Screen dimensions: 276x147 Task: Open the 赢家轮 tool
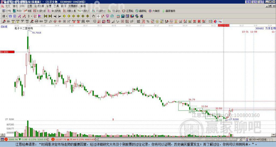pyautogui.click(x=141, y=11)
